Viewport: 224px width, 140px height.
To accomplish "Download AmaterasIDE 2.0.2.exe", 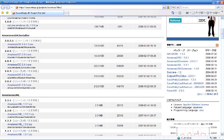I will (x=19, y=85).
